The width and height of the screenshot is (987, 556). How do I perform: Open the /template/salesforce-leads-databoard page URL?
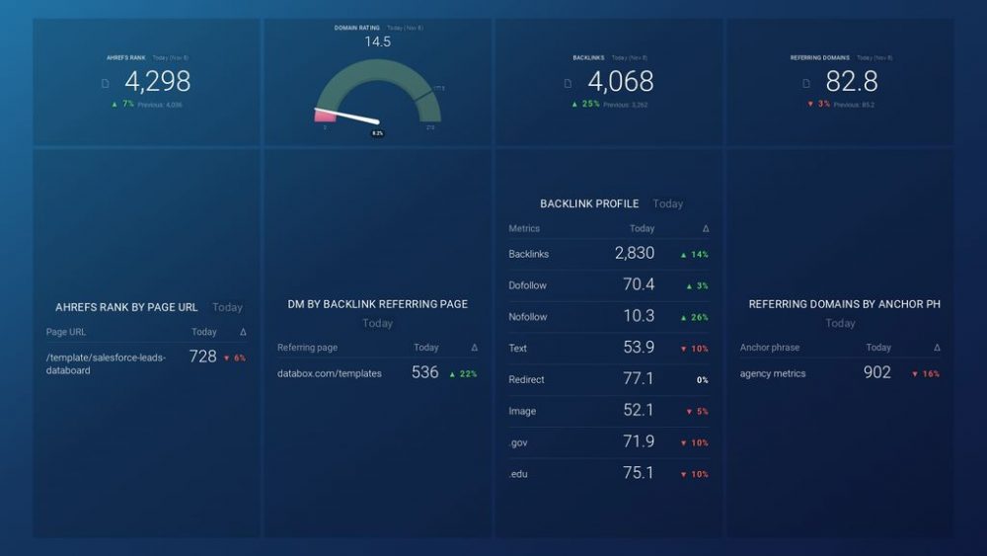pos(106,363)
